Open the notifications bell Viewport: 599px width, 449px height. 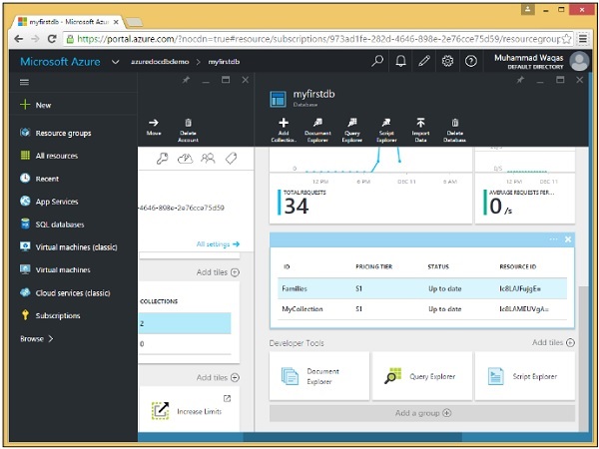tap(400, 61)
